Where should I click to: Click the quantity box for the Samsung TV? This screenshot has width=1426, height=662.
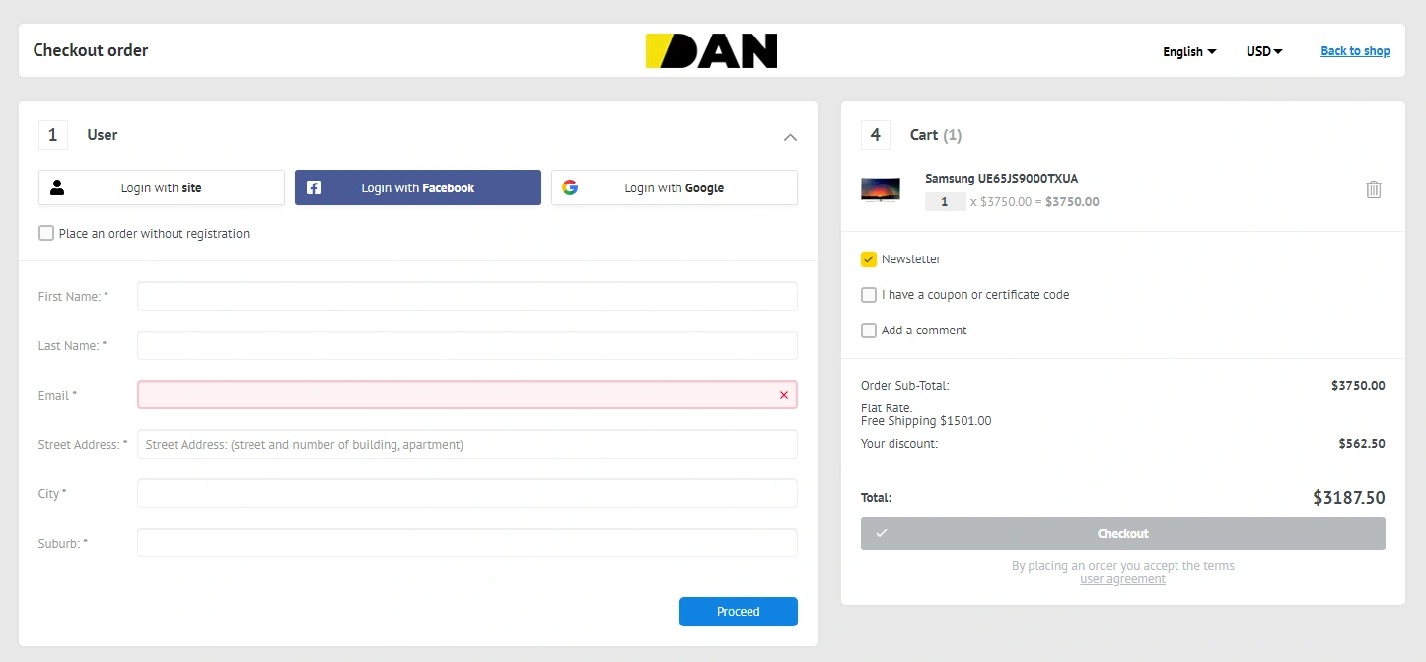point(946,202)
